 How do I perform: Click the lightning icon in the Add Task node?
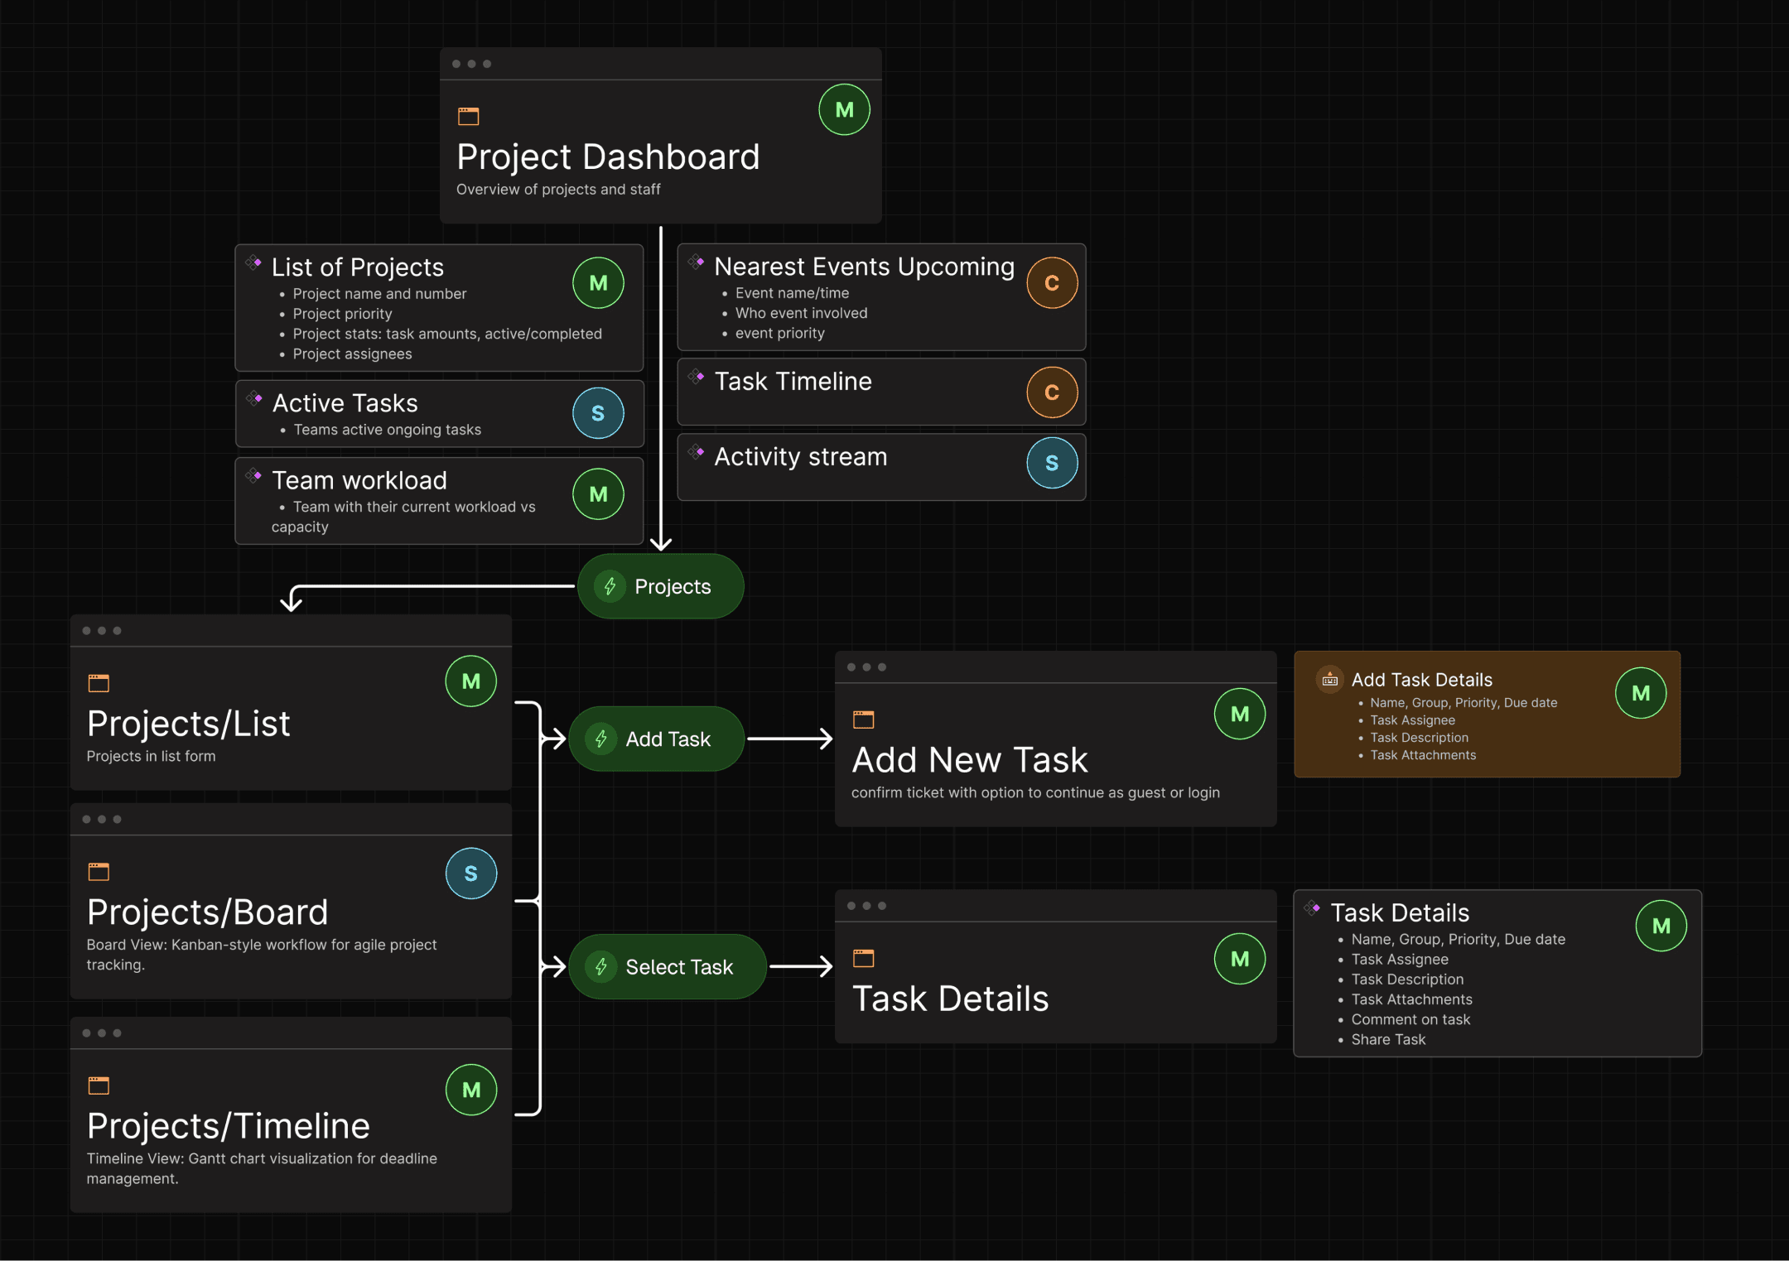tap(601, 739)
